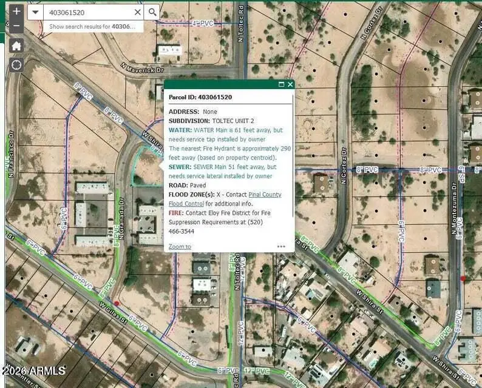Return map to the home extent

point(16,45)
